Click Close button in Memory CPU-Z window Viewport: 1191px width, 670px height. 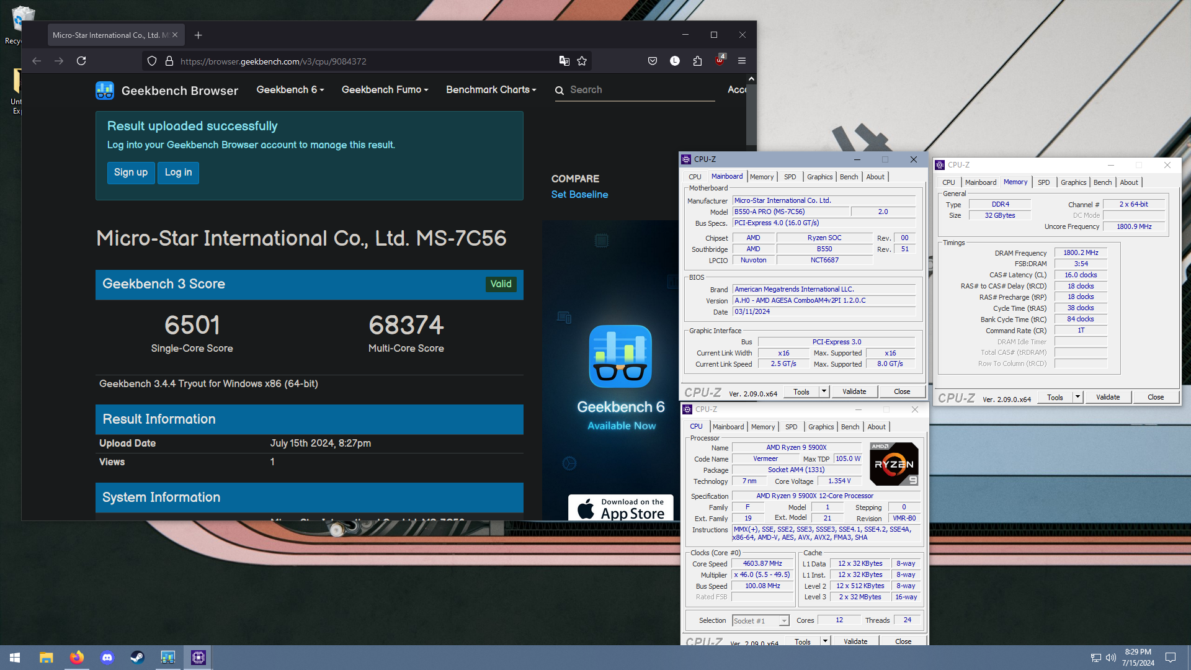pyautogui.click(x=1156, y=397)
